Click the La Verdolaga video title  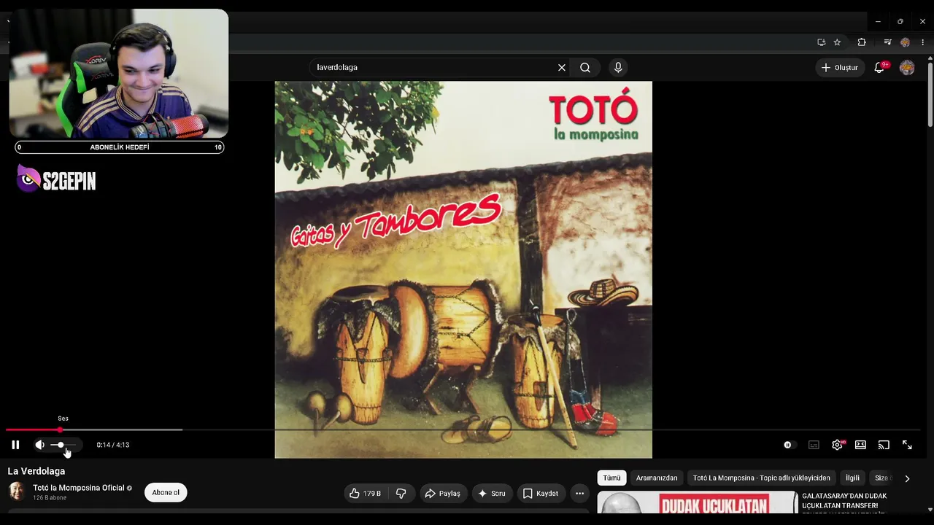pos(36,471)
